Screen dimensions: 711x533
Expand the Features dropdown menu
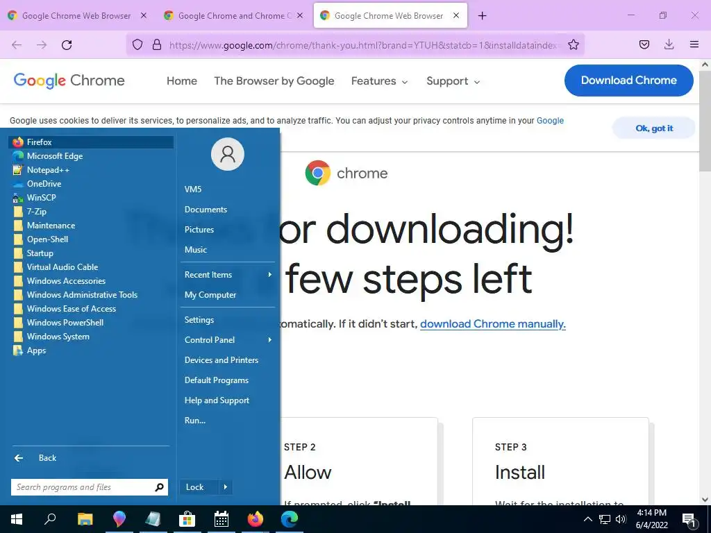[x=380, y=81]
